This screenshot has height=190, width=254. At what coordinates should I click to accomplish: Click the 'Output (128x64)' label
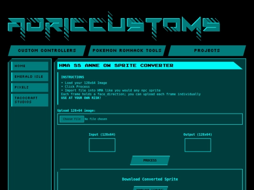click(198, 135)
